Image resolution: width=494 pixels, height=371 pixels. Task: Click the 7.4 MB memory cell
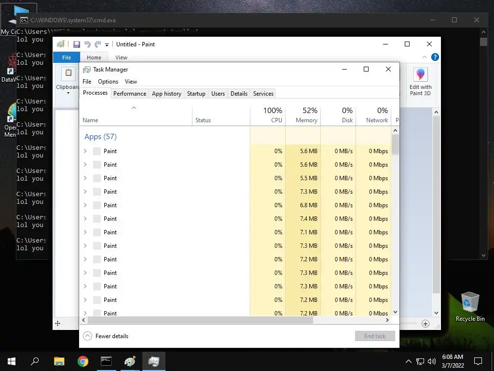(x=303, y=219)
